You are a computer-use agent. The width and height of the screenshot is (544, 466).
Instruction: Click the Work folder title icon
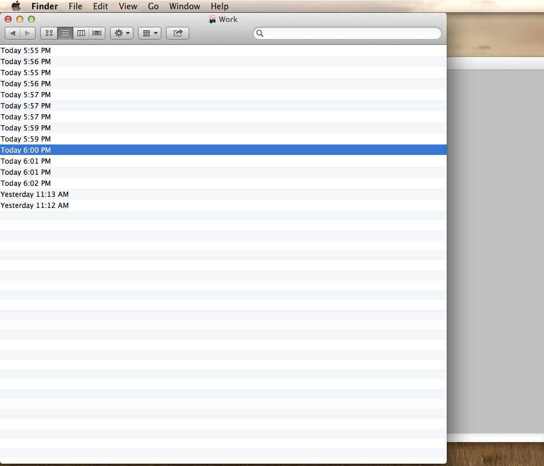[x=213, y=19]
